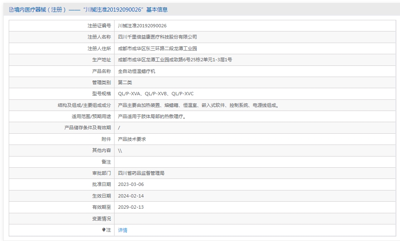Image resolution: width=400 pixels, height=241 pixels.
Task: Click production address ending 25栋2单元1-3层1号
Action: [175, 60]
